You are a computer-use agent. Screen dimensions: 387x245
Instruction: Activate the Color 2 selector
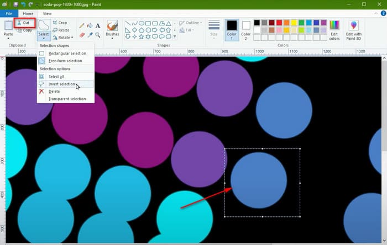tap(246, 30)
